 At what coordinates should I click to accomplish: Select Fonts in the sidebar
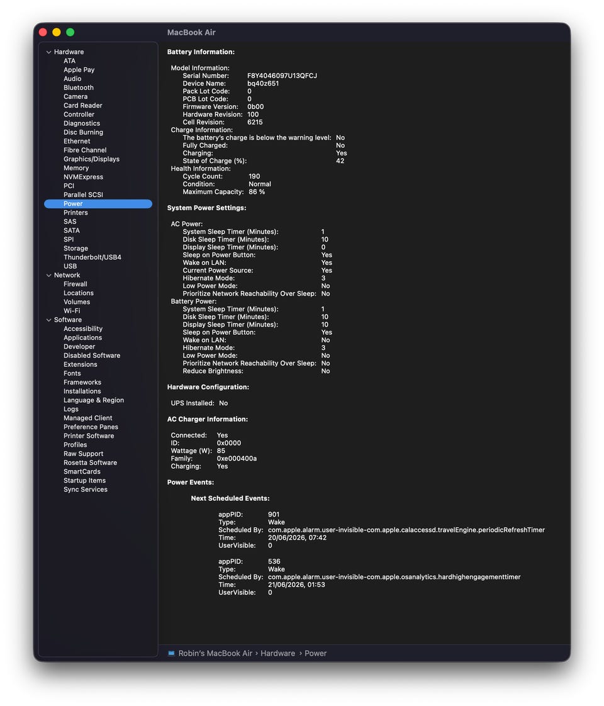point(72,374)
